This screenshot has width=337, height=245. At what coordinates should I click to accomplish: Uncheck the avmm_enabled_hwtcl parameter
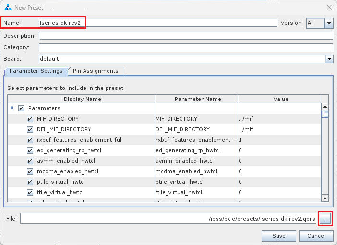coord(30,161)
